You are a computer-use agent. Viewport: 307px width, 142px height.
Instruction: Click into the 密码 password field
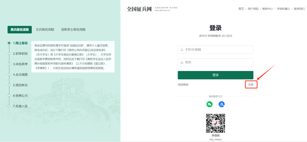click(215, 62)
